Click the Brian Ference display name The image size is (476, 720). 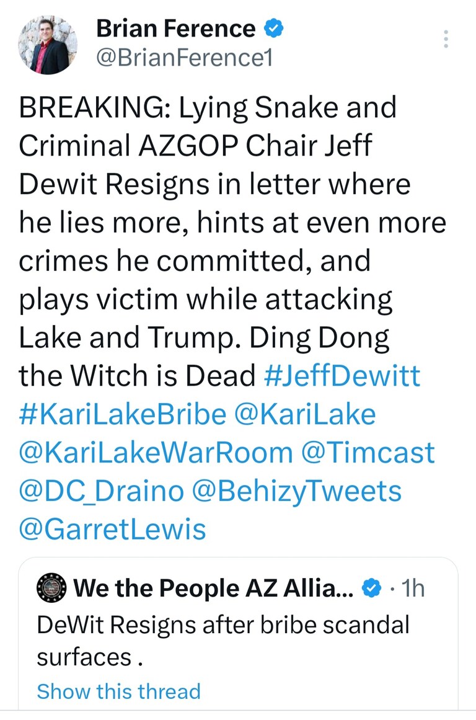tap(176, 29)
